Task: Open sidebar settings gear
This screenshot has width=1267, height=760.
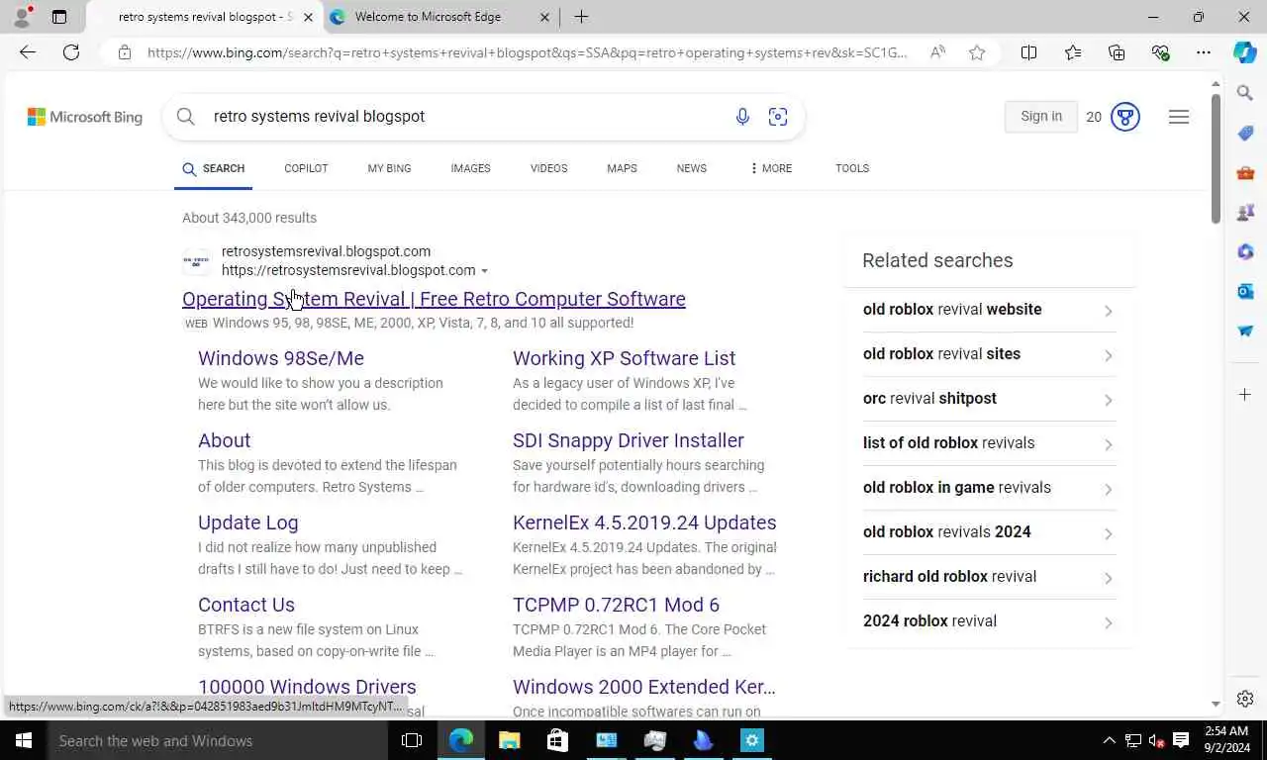Action: (1245, 699)
